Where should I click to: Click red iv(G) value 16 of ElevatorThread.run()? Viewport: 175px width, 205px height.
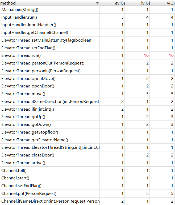pyautogui.click(x=146, y=55)
